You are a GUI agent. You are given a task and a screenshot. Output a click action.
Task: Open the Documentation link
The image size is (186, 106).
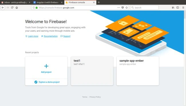51,36
